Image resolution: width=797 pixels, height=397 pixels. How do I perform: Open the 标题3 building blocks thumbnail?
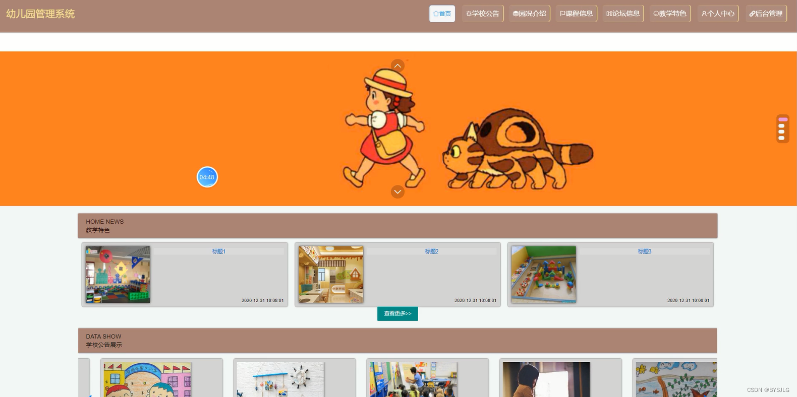(544, 275)
